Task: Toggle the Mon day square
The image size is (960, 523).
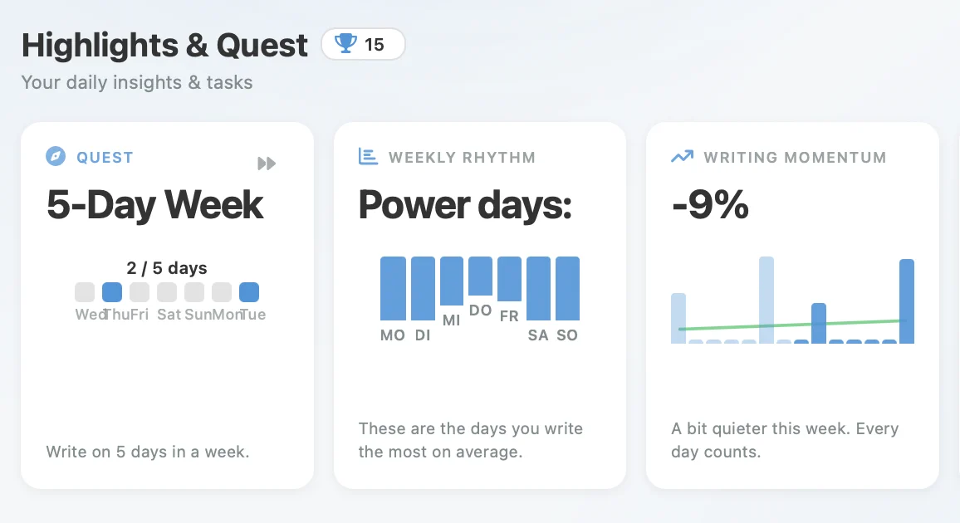Action: [221, 291]
